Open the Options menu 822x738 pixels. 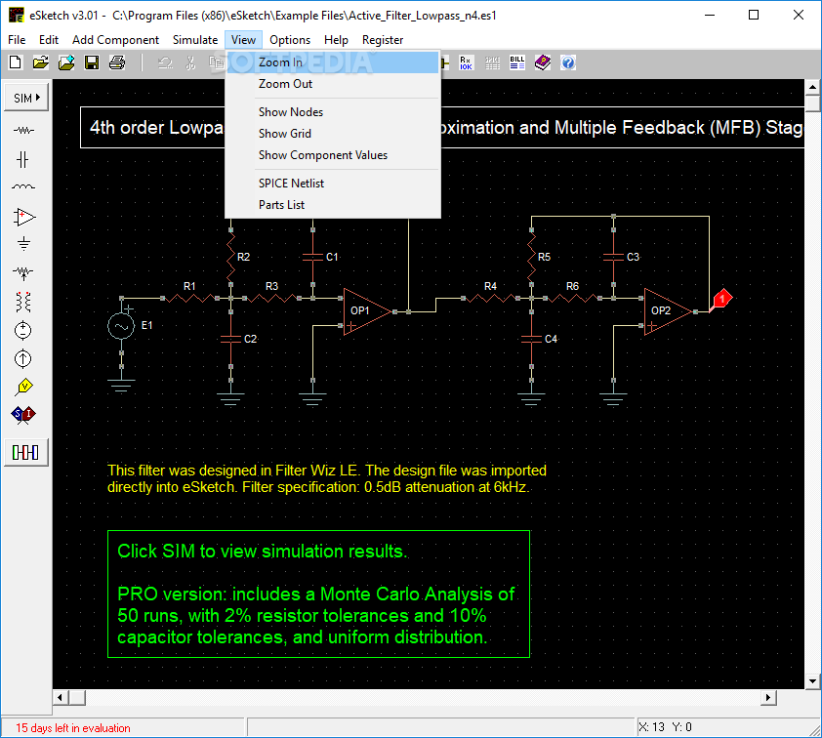tap(290, 40)
